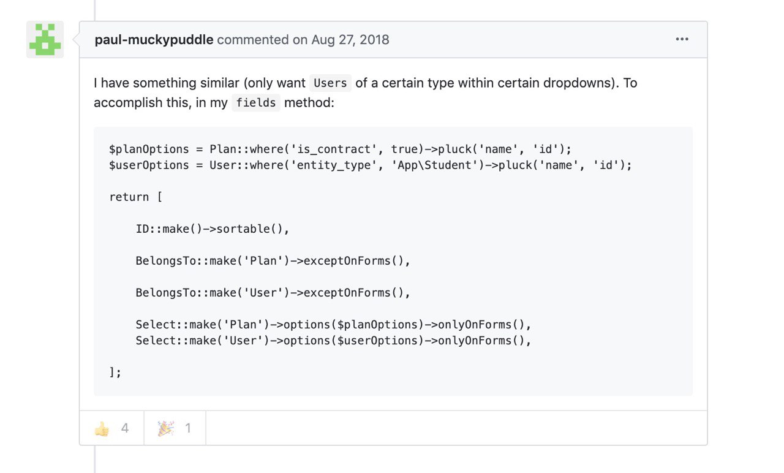Image resolution: width=784 pixels, height=473 pixels.
Task: Click the '$userOptions = User::where' code line
Action: (x=371, y=165)
